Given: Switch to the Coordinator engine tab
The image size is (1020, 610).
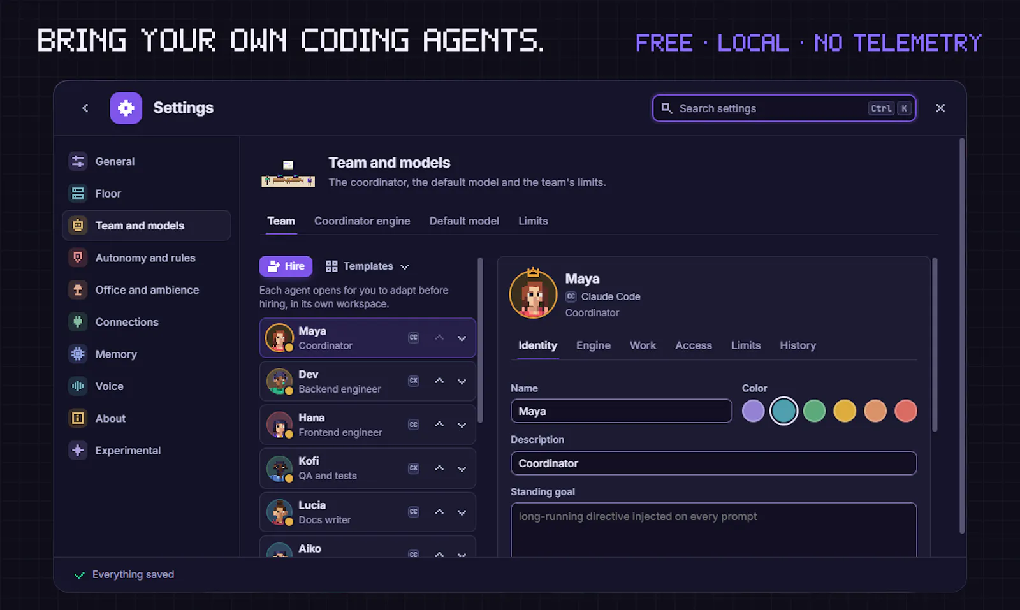Looking at the screenshot, I should coord(362,221).
